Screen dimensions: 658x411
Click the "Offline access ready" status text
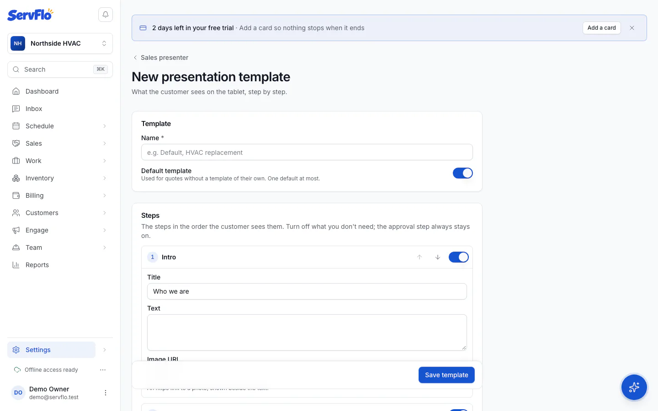(51, 370)
